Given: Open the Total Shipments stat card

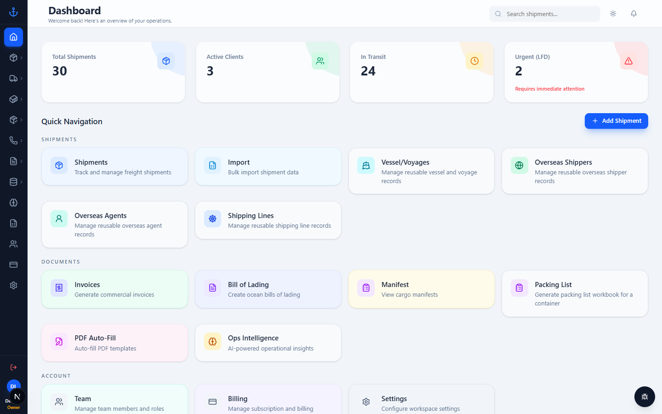Looking at the screenshot, I should (113, 72).
